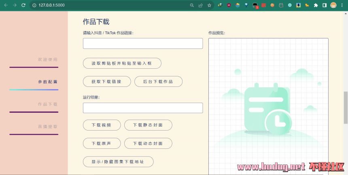Click the 下载原声 button

click(102, 143)
